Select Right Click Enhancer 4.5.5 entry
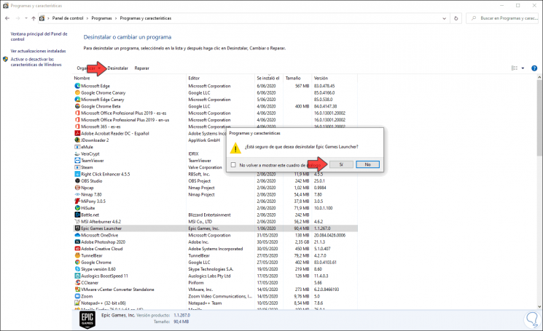Image resolution: width=543 pixels, height=331 pixels. point(105,174)
